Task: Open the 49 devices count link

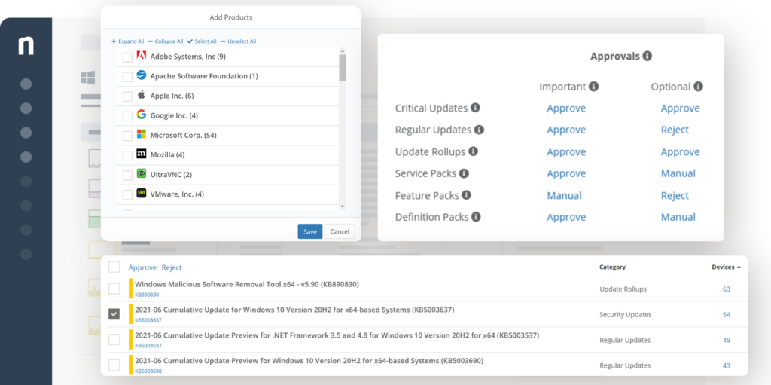Action: (x=727, y=341)
